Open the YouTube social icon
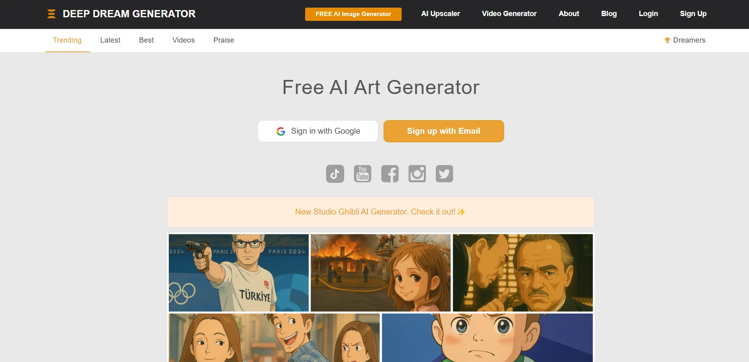The width and height of the screenshot is (749, 362). (363, 174)
